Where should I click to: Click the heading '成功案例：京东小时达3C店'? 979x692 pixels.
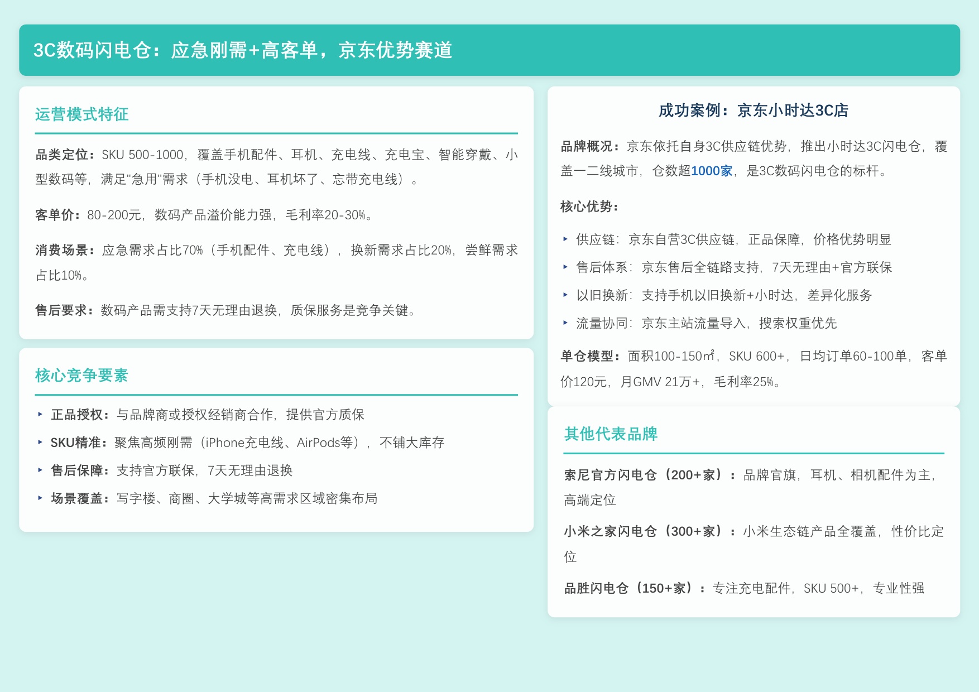(x=754, y=110)
